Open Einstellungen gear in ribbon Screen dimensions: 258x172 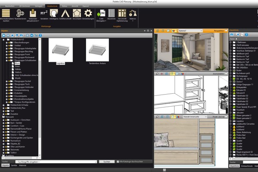[88, 13]
